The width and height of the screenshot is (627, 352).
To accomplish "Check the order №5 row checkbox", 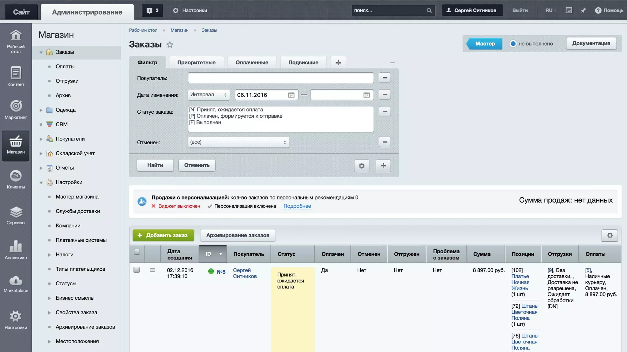I will (137, 270).
